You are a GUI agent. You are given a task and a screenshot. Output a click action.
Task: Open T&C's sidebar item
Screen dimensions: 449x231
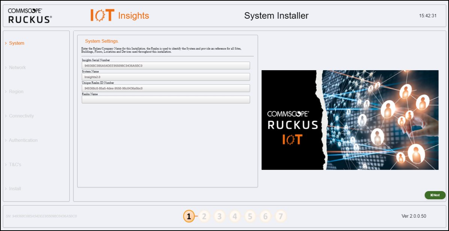15,165
